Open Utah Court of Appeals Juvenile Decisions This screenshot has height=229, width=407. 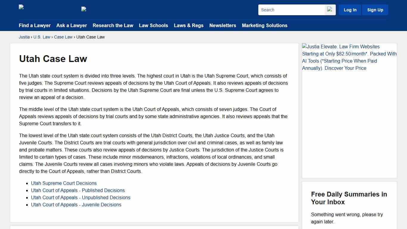(x=76, y=205)
